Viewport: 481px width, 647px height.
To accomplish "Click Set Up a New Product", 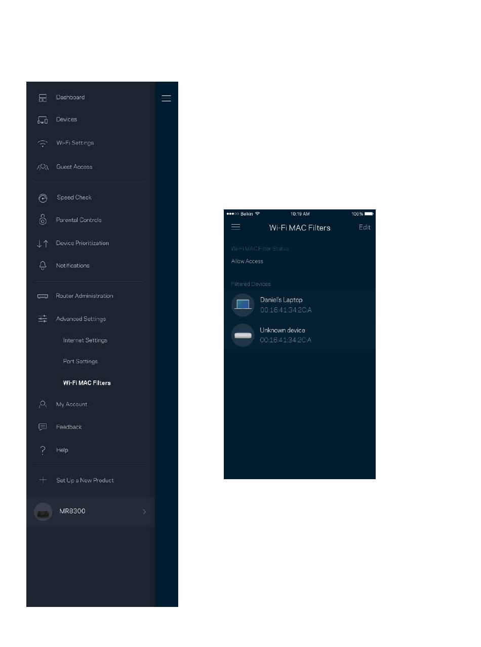I will [x=85, y=480].
